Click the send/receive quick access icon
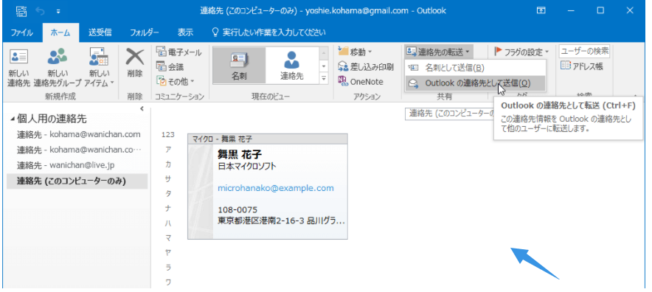This screenshot has width=652, height=292. (x=21, y=11)
